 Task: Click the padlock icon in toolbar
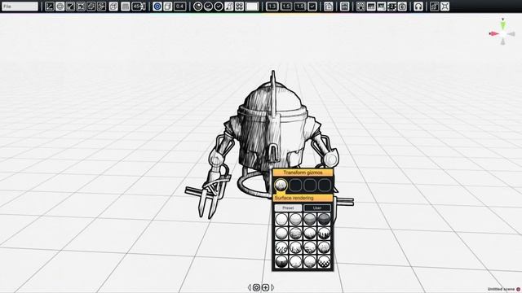(x=328, y=7)
